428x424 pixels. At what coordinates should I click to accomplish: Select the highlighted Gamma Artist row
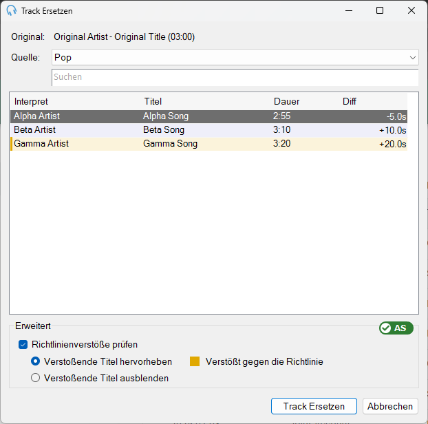click(x=208, y=144)
